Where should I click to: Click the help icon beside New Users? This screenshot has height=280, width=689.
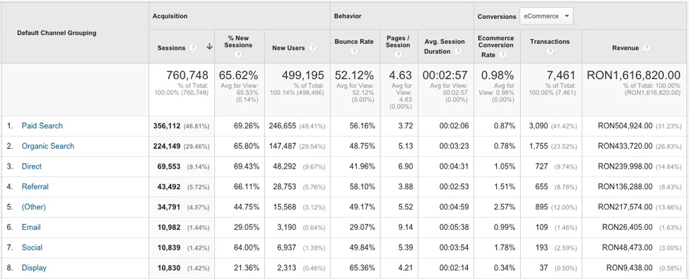pyautogui.click(x=312, y=48)
